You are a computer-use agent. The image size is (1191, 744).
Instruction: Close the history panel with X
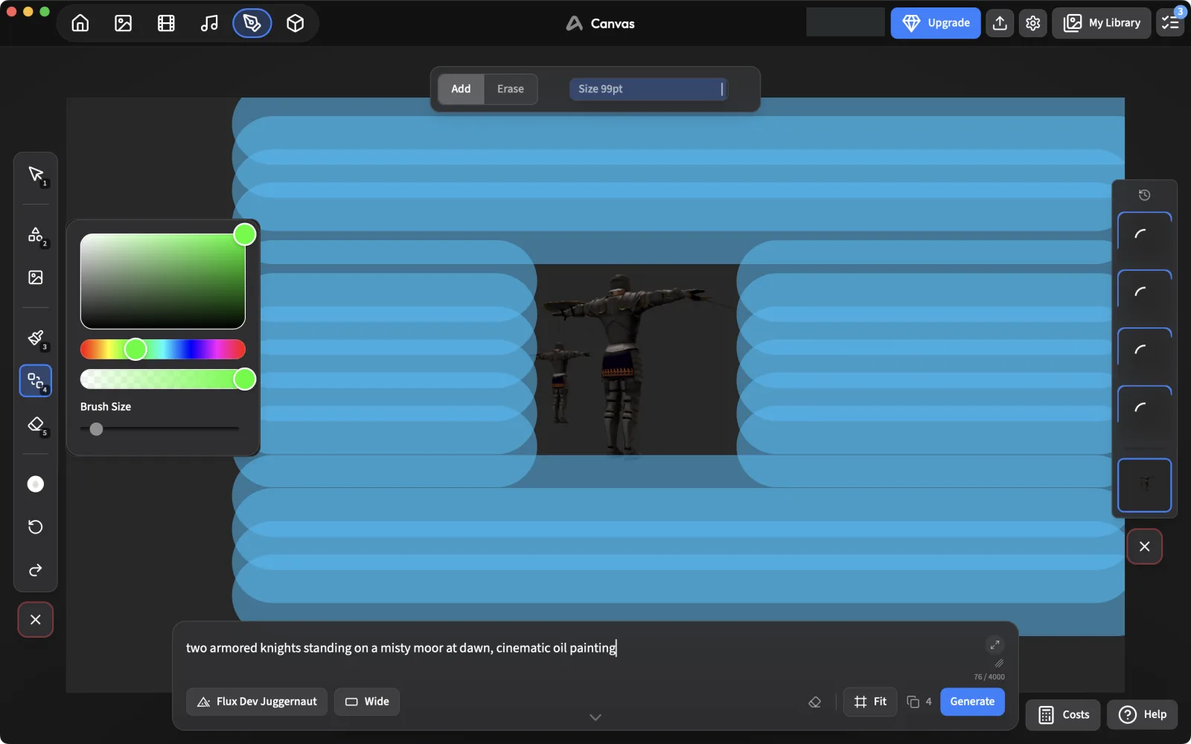pos(1145,547)
